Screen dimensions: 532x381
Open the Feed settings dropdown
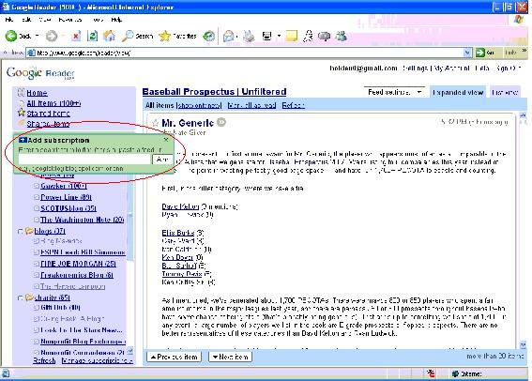[x=394, y=92]
